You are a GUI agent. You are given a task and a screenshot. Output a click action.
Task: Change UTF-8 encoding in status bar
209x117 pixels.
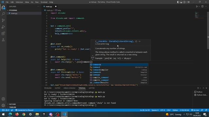(163, 110)
